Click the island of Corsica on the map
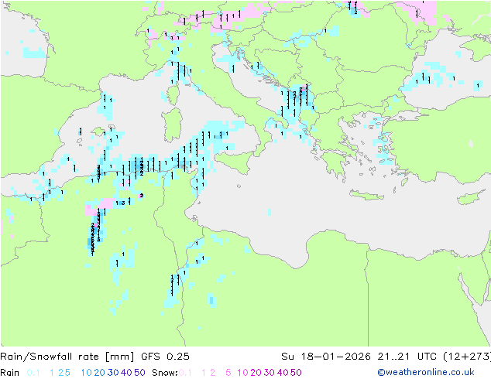491x379 pixels. pos(173,94)
